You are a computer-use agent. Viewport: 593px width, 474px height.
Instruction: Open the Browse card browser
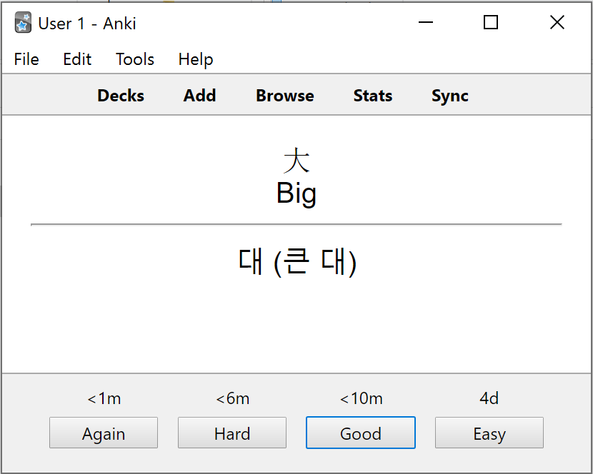click(285, 96)
